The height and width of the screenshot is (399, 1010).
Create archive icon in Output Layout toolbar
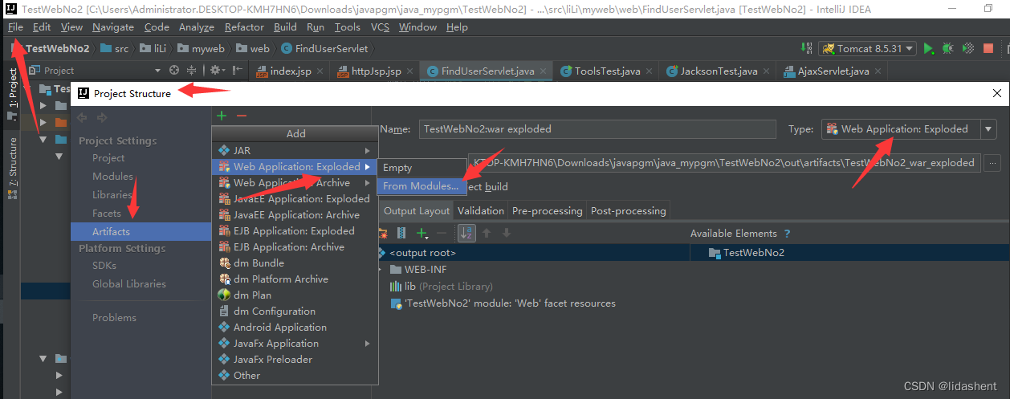click(401, 234)
